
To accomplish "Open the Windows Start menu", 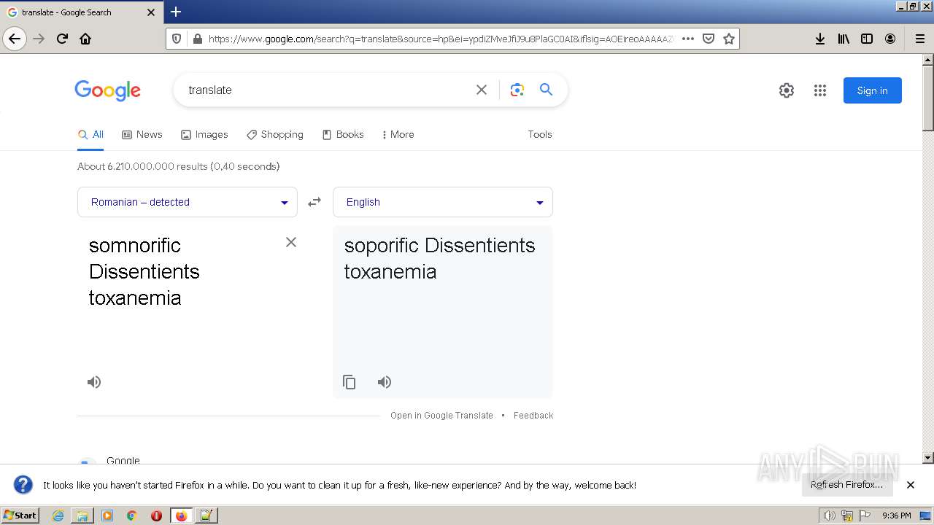I will pyautogui.click(x=20, y=515).
